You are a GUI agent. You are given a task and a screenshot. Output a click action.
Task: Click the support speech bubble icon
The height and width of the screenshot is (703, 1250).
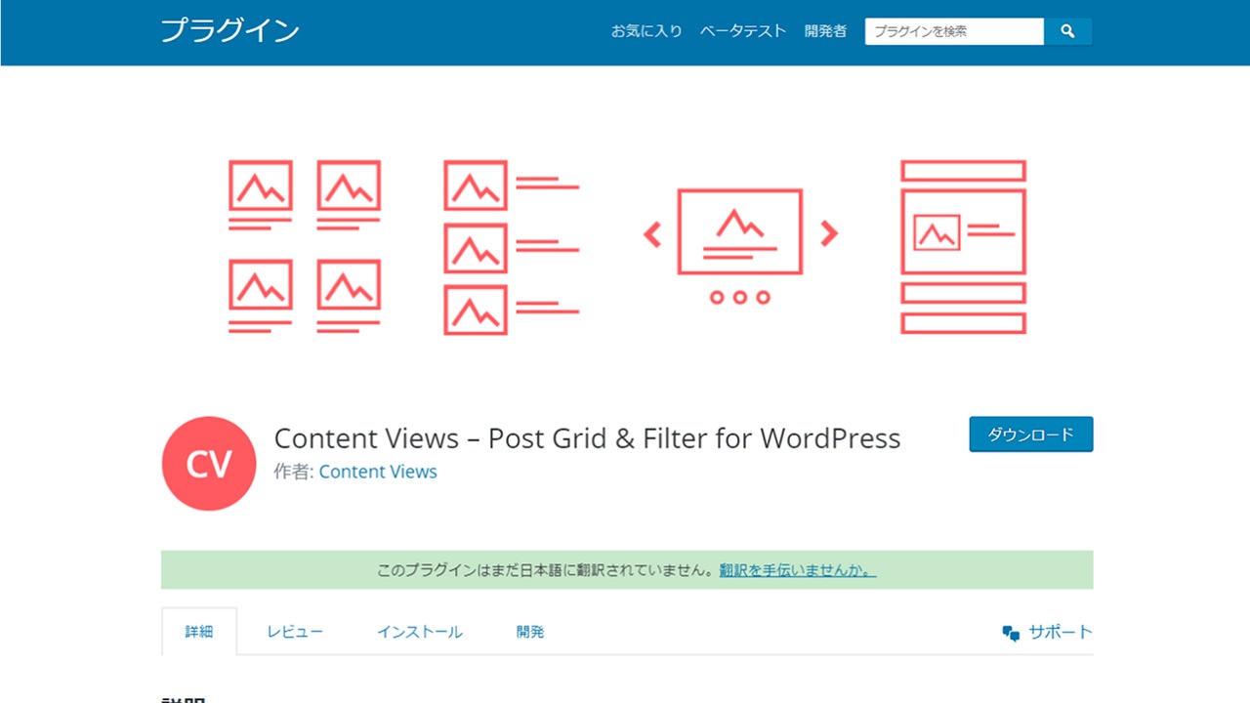[1011, 633]
